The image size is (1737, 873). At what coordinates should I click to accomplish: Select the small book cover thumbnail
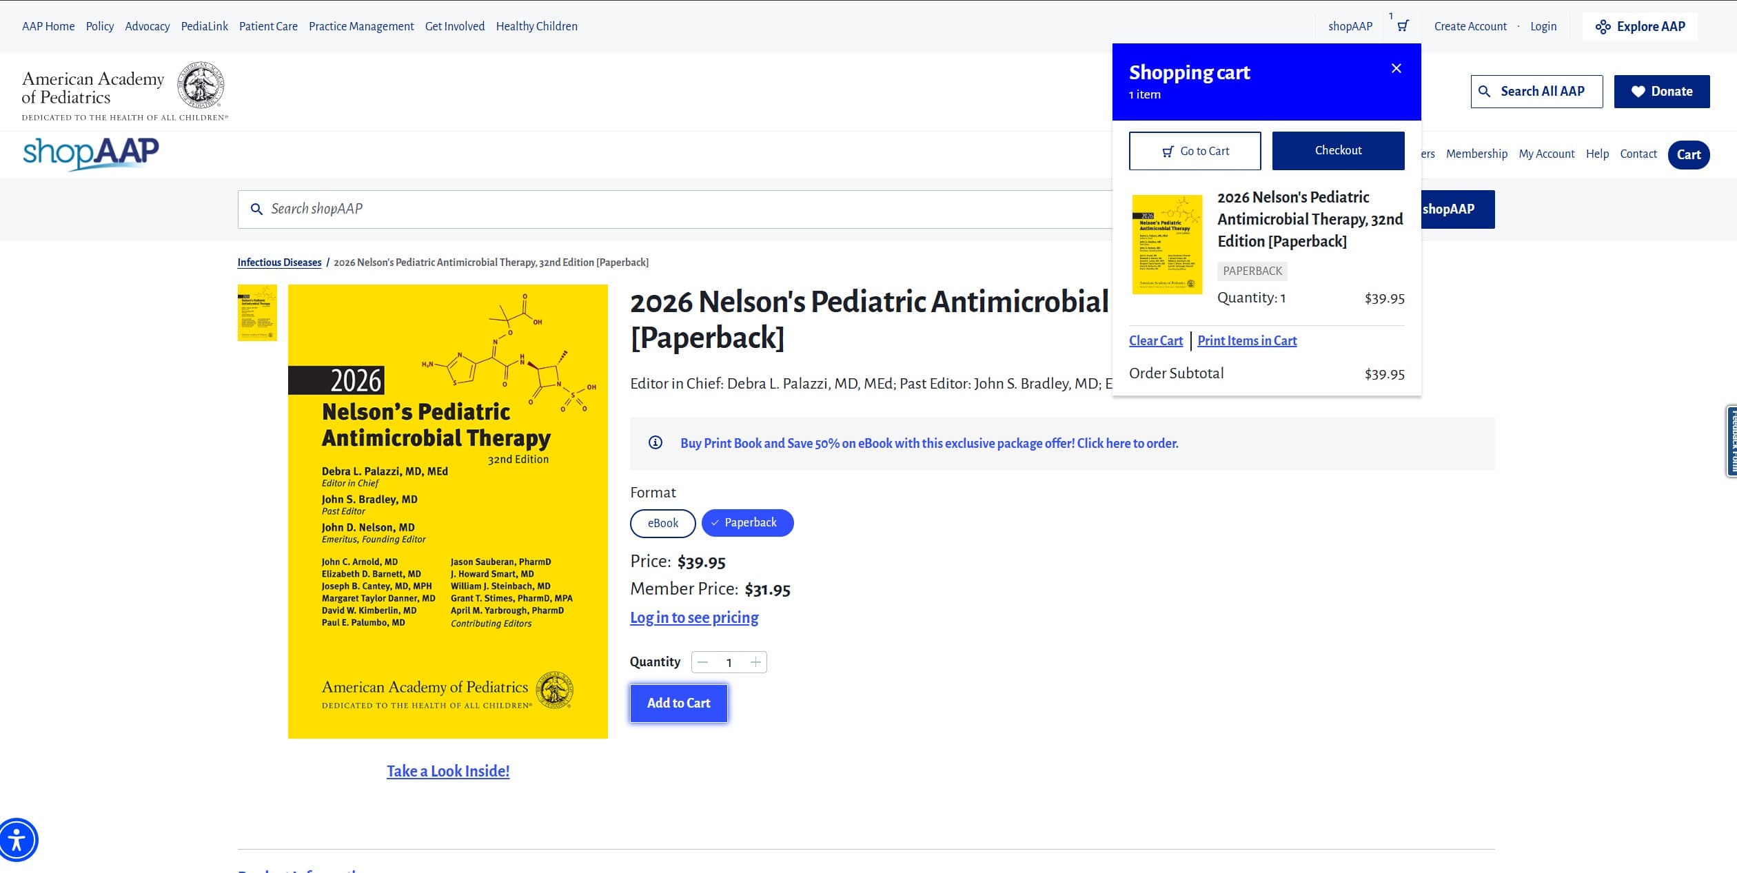[x=257, y=313]
